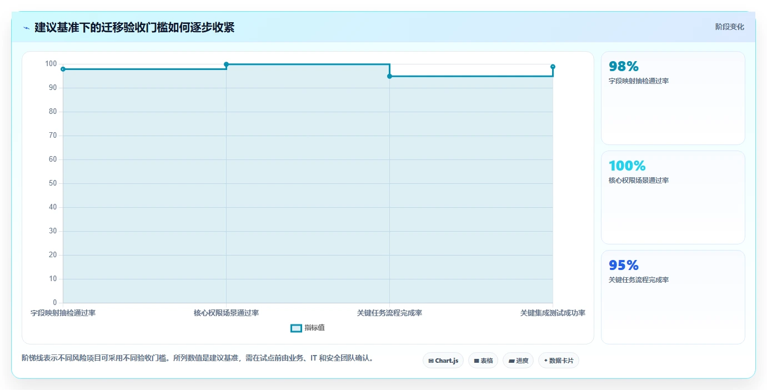Click the 98% value text
The width and height of the screenshot is (767, 390).
[x=624, y=67]
